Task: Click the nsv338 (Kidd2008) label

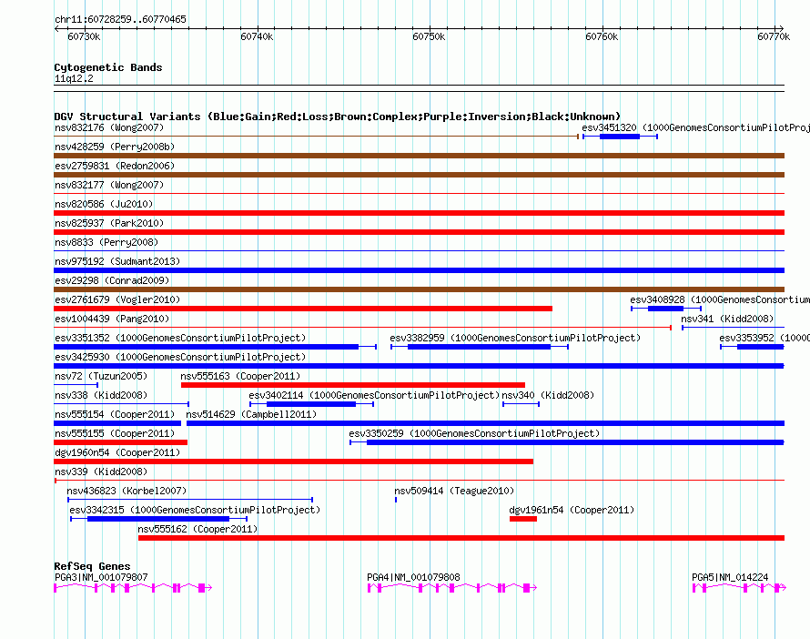Action: (x=101, y=395)
